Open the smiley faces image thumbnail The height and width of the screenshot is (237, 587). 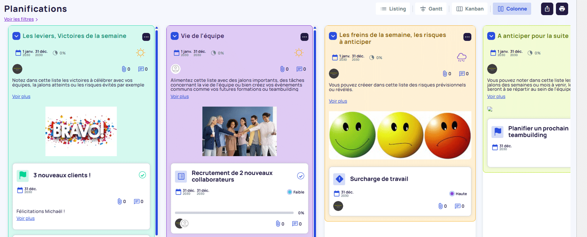pos(400,135)
